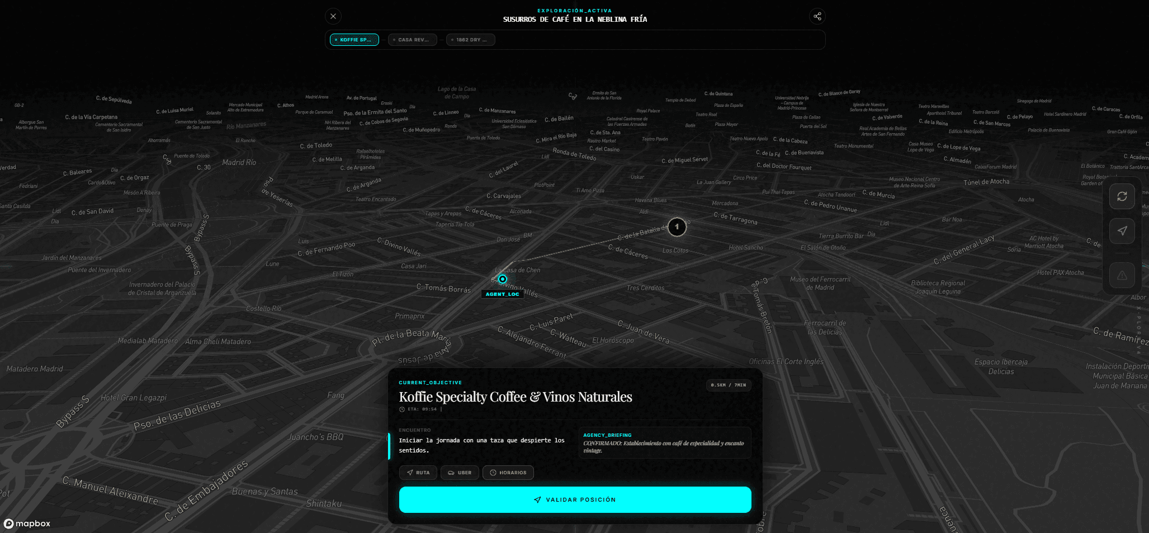Click the EXPLORACIÓN_ACTIVA header label
Viewport: 1149px width, 533px height.
click(x=575, y=11)
